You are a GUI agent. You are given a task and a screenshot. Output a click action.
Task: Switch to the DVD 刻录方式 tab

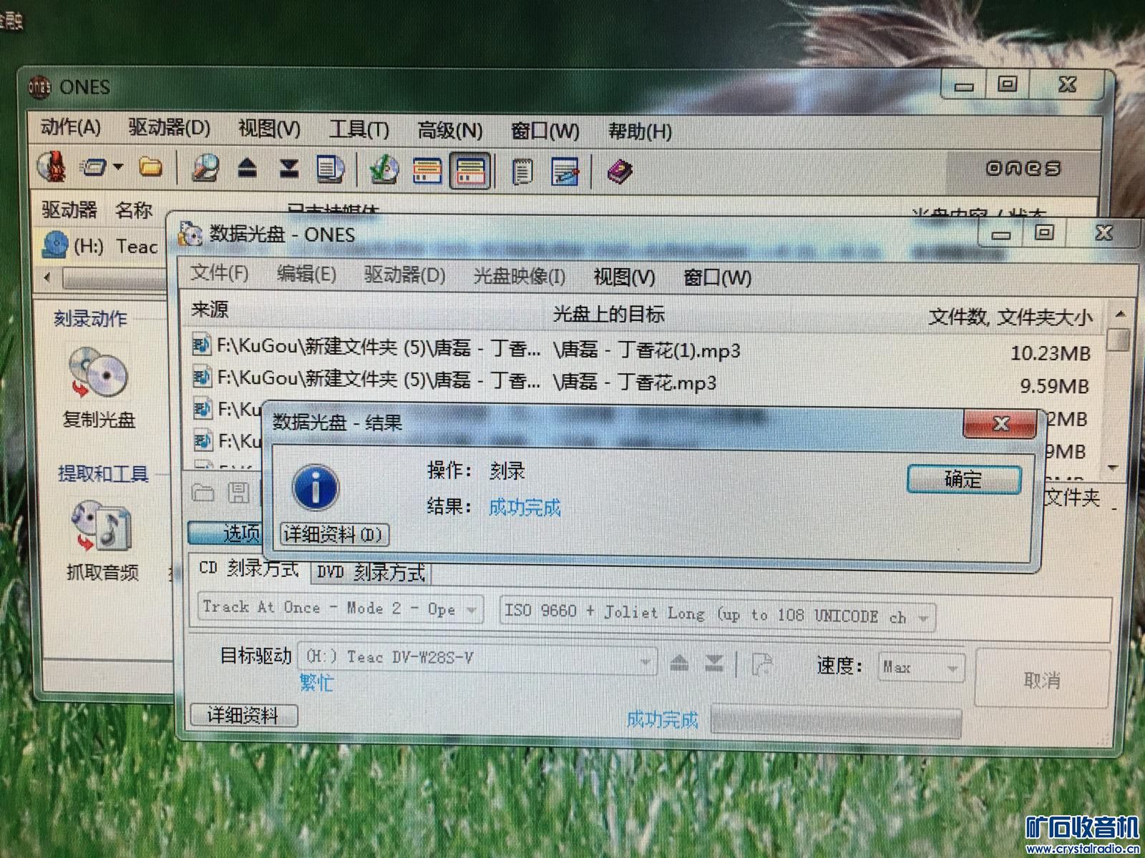pyautogui.click(x=371, y=572)
